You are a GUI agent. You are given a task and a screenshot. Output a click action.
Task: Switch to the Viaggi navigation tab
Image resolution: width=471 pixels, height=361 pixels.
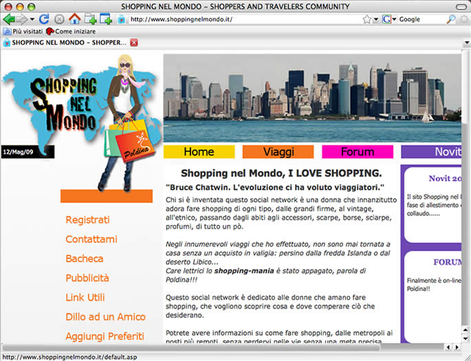coord(278,152)
